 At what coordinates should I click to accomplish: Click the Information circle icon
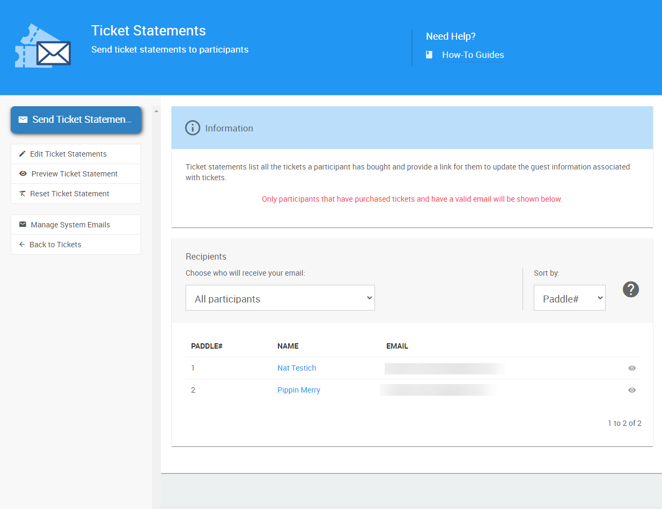[192, 128]
